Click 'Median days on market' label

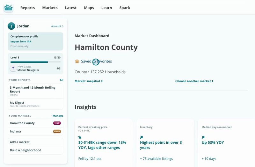click(x=217, y=127)
